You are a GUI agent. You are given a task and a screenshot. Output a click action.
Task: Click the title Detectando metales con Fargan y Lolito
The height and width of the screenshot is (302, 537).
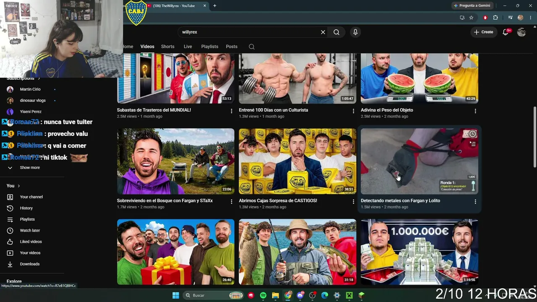tap(400, 200)
